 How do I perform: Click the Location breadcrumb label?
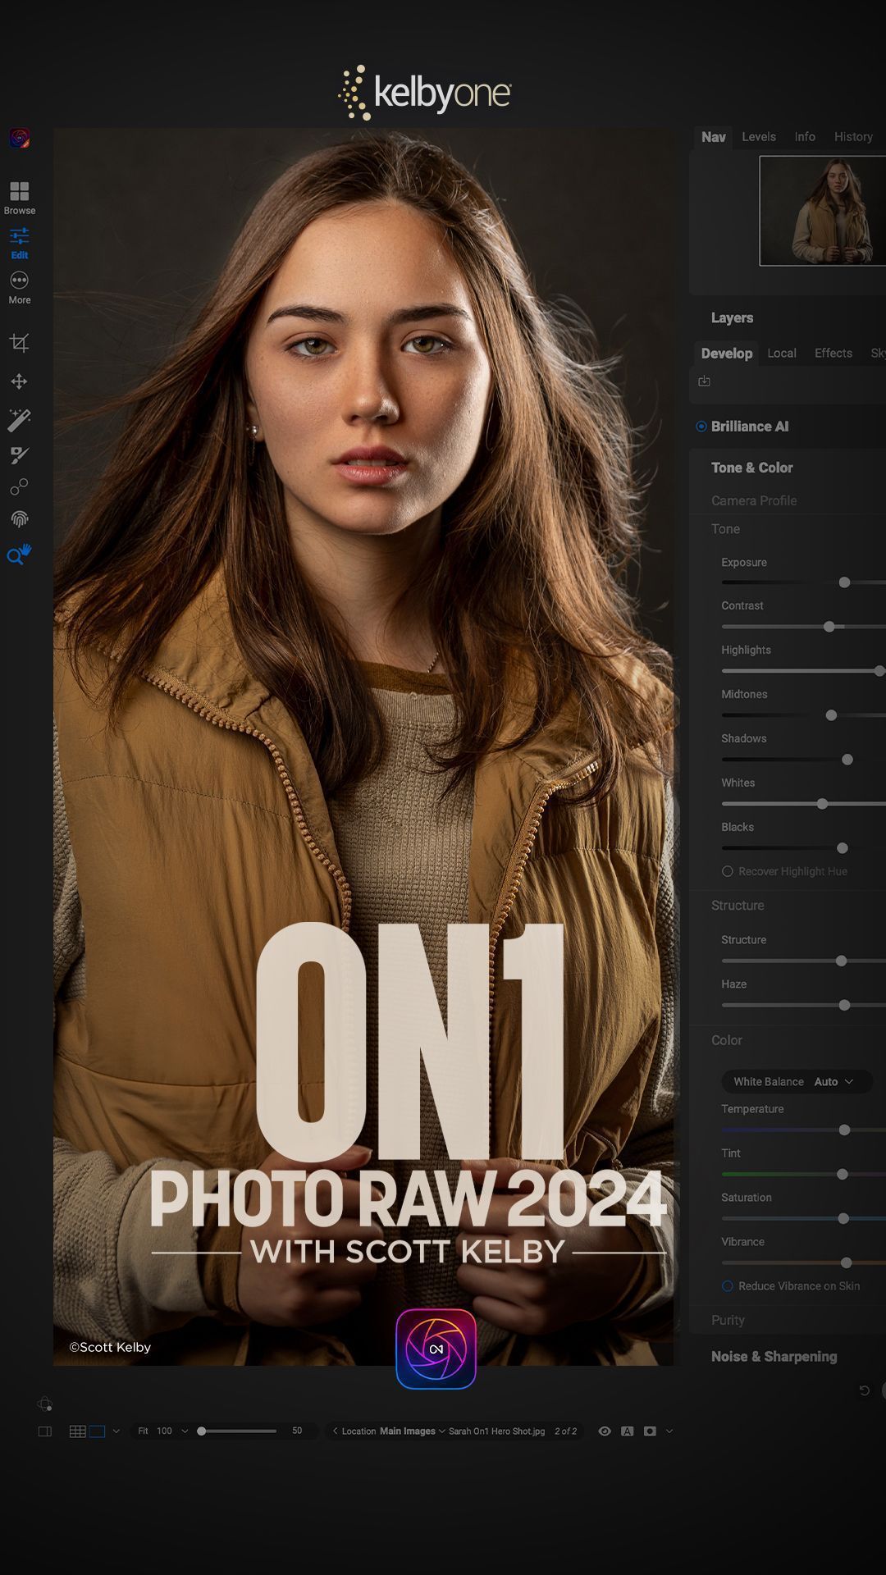point(359,1431)
